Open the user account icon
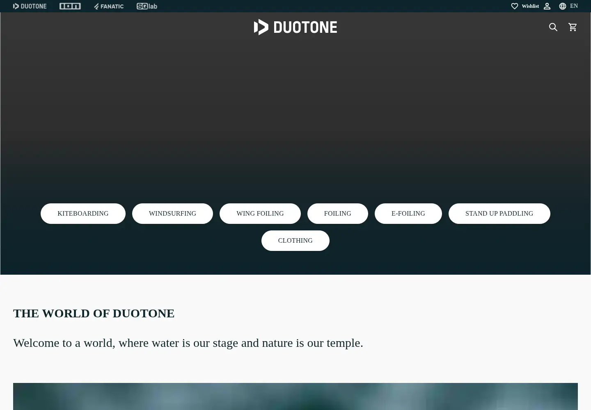Image resolution: width=591 pixels, height=410 pixels. (x=547, y=6)
